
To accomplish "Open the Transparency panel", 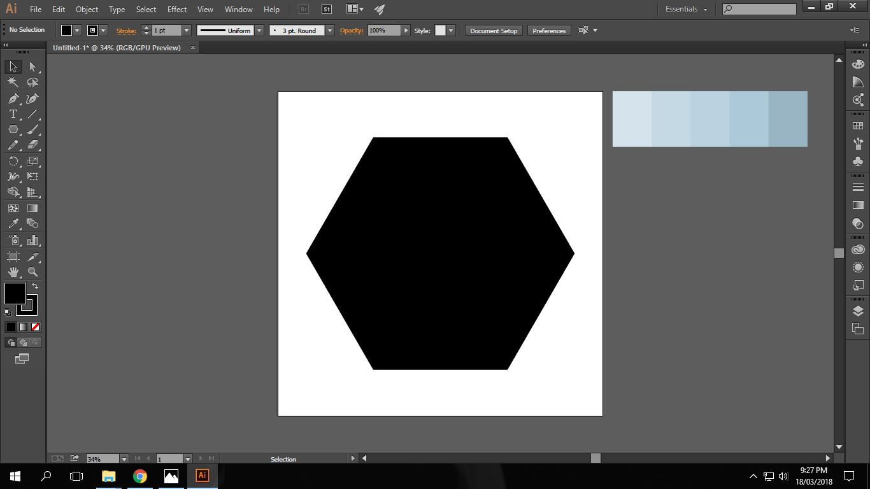I will coord(858,223).
